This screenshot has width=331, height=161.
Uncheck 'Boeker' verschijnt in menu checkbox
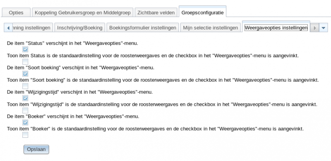coord(25,123)
